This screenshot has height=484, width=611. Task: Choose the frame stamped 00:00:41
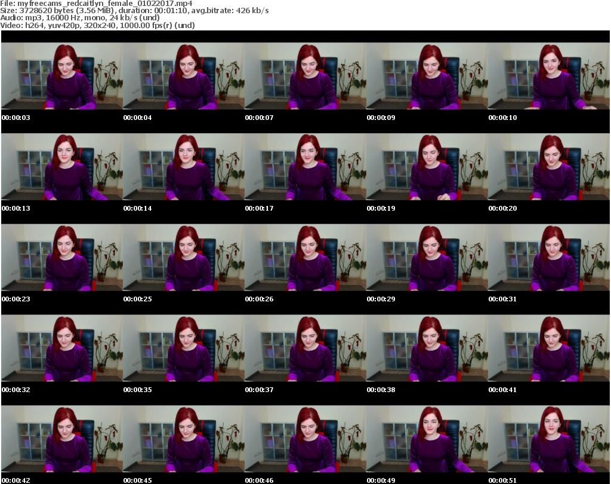(x=549, y=349)
